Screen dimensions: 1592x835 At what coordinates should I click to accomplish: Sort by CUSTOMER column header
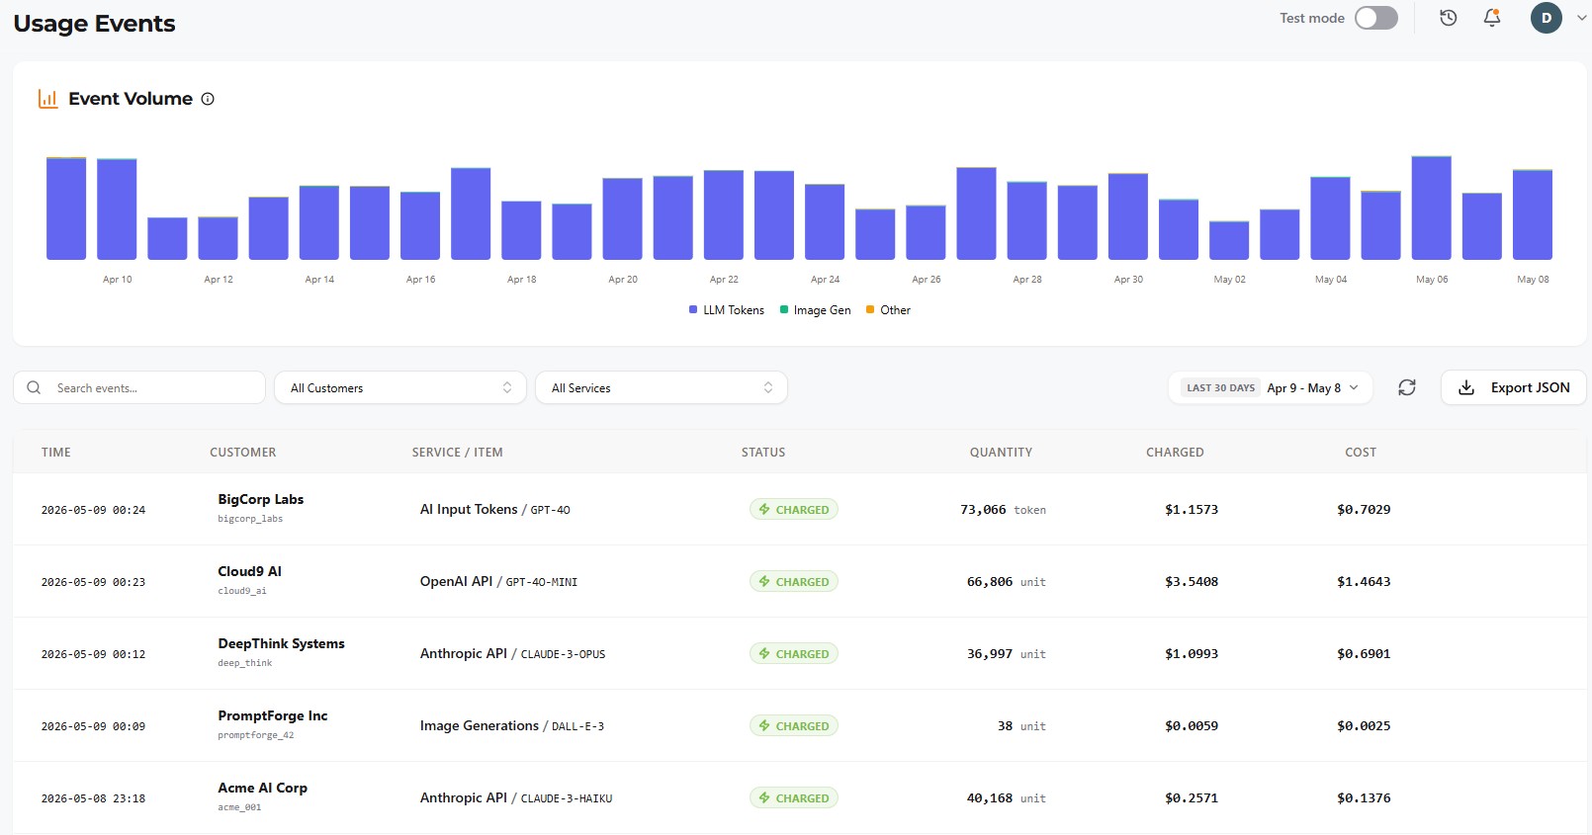point(243,453)
